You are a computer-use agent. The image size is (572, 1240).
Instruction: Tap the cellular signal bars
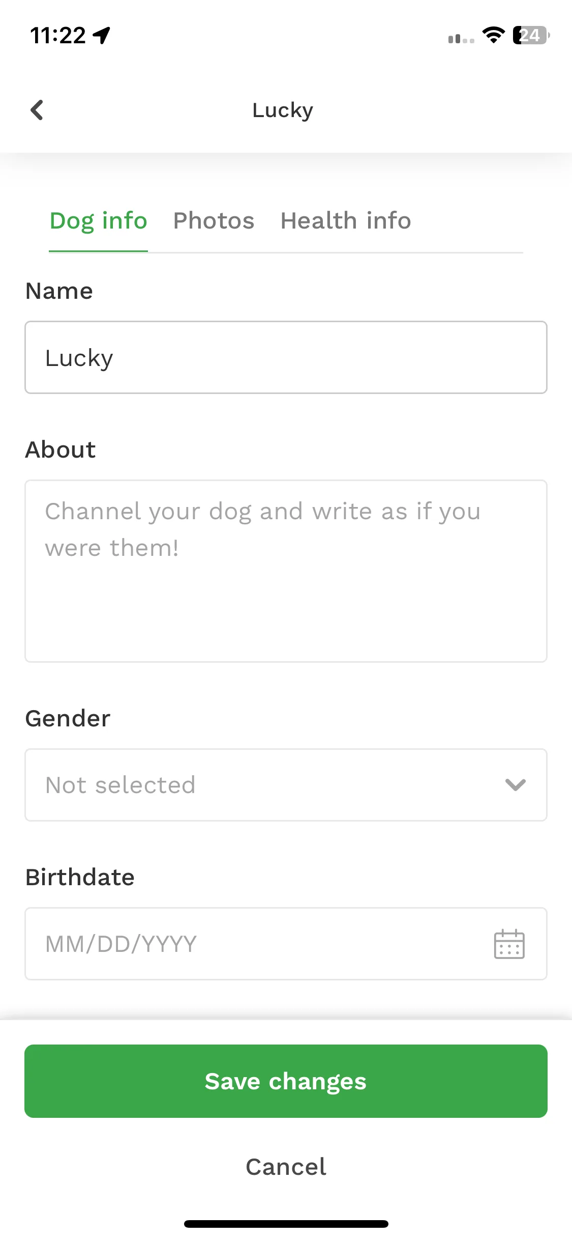point(461,38)
